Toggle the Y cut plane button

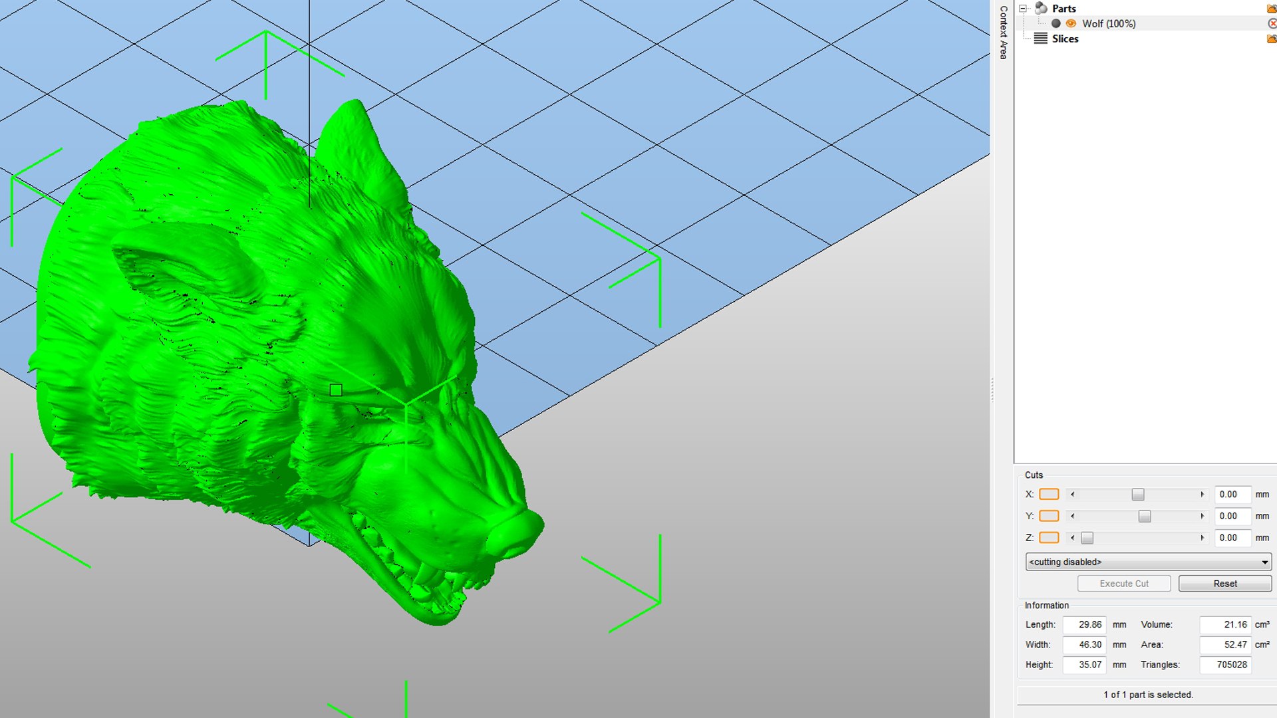pos(1049,516)
